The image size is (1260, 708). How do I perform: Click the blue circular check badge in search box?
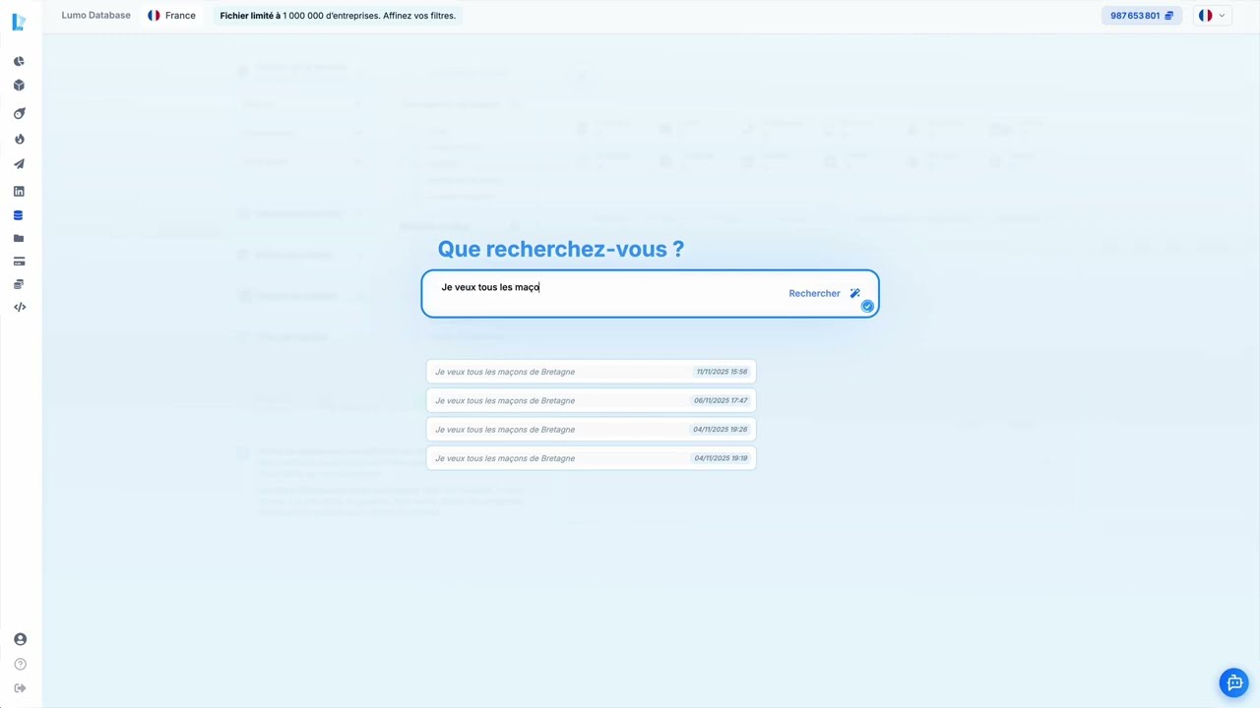[x=867, y=306]
